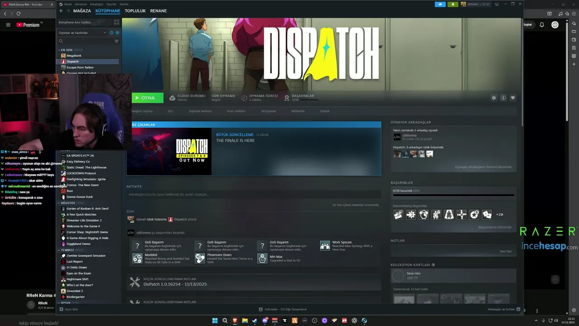579x326 pixels.
Task: Open the KÜTÜPHANE tab
Action: [108, 11]
